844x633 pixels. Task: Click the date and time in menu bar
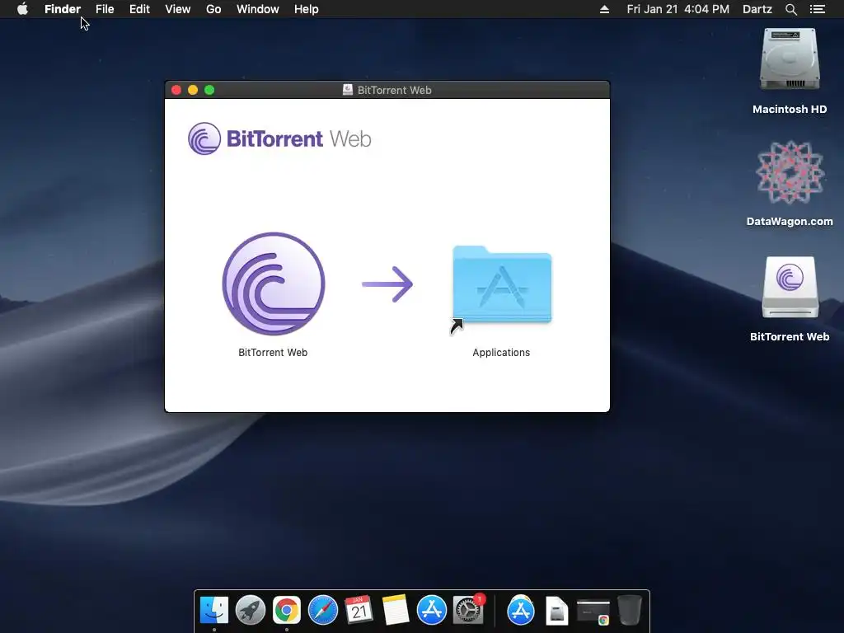(x=678, y=9)
